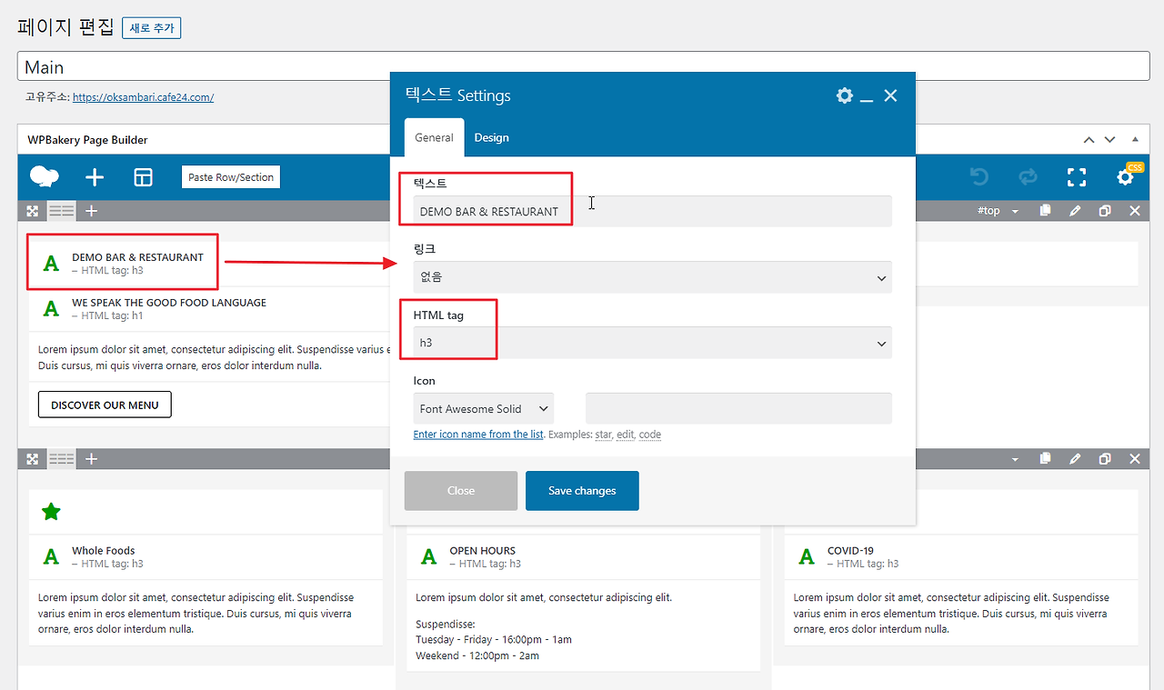Image resolution: width=1164 pixels, height=690 pixels.
Task: Click the A icon beside COVID-19
Action: 806,557
